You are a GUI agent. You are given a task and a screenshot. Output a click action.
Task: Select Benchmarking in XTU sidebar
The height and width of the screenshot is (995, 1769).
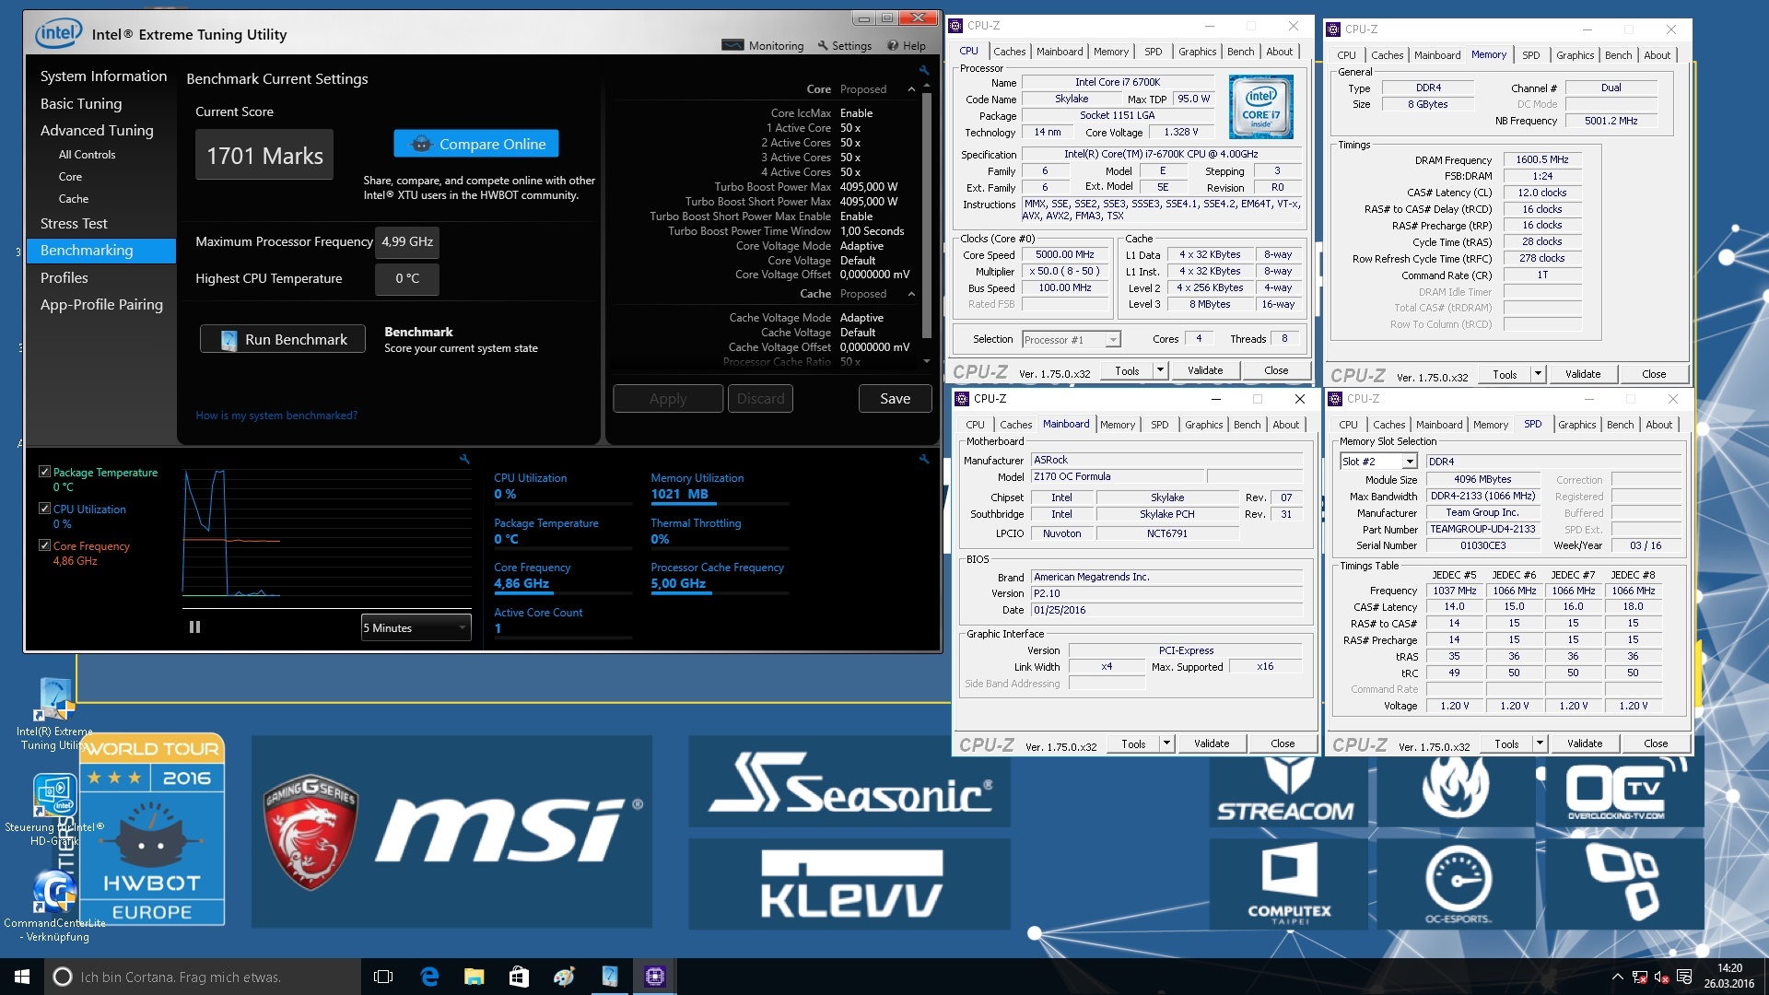(x=101, y=251)
